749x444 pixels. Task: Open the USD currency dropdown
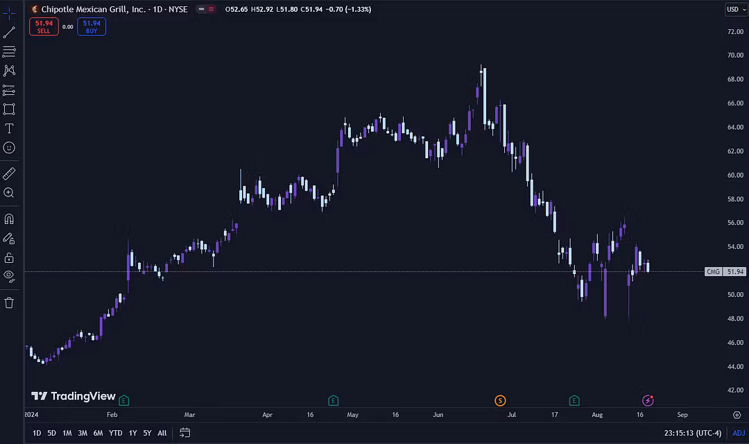point(733,9)
